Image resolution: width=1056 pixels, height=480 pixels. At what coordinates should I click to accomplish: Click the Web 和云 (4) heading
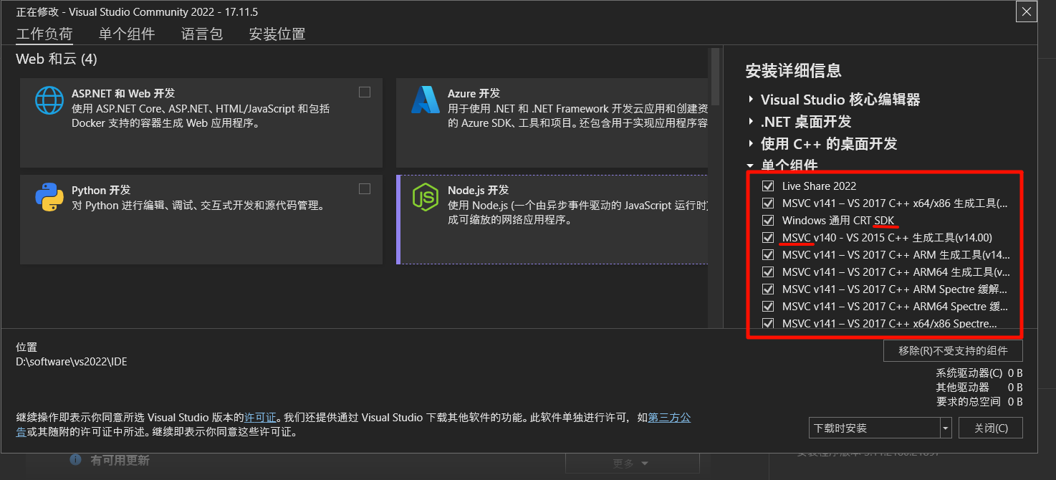pos(57,59)
